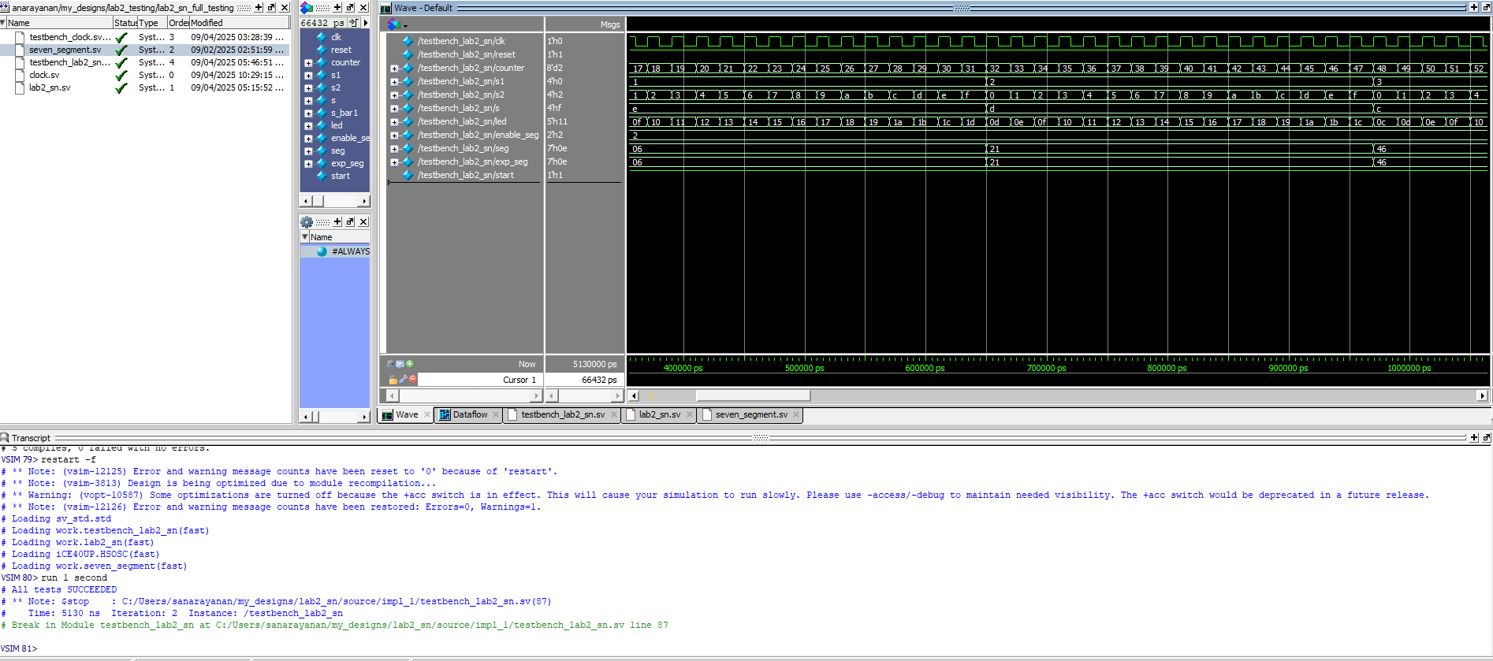Select the #ALWAYS process entry

[350, 251]
